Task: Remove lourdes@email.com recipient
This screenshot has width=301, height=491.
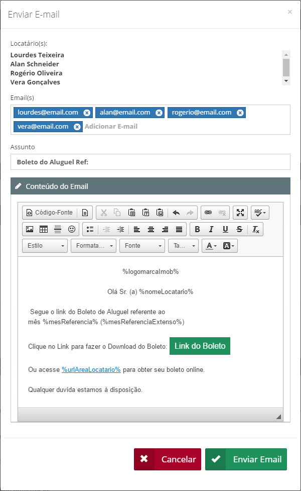Action: point(87,113)
